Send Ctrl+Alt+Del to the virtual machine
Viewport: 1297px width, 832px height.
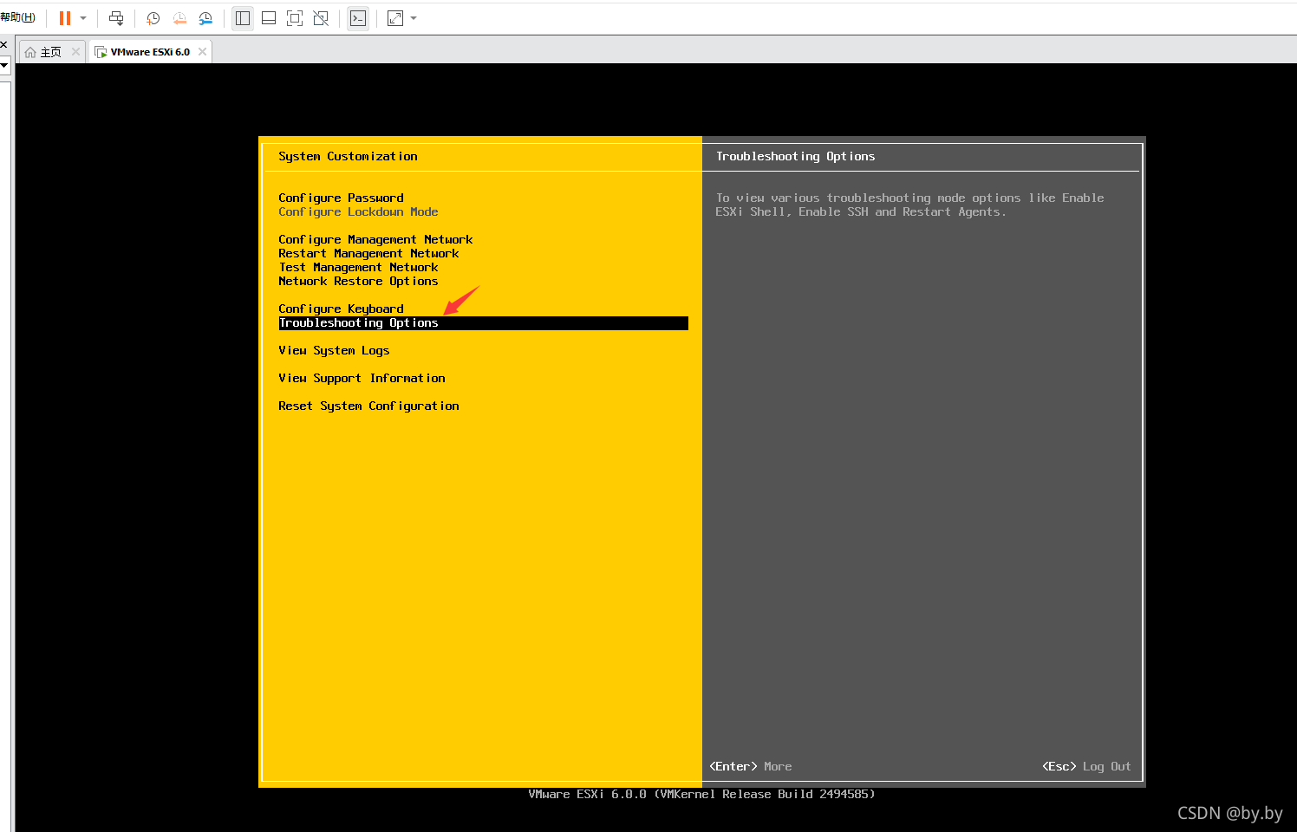pyautogui.click(x=116, y=18)
